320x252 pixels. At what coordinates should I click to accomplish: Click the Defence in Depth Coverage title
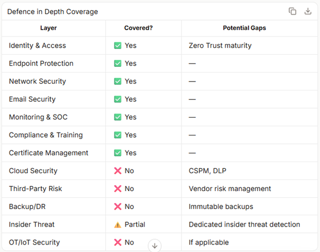[52, 12]
